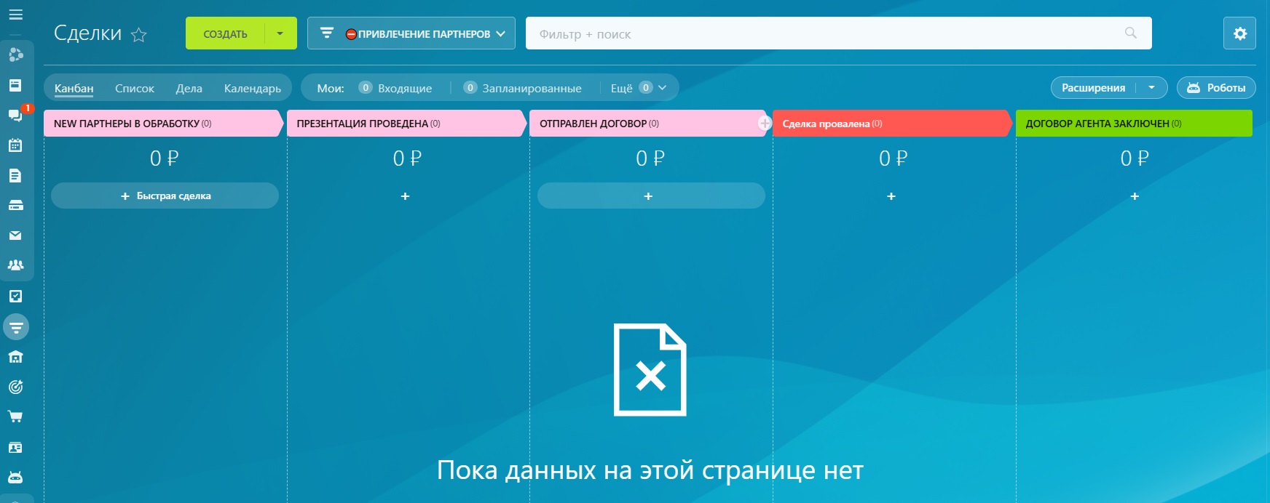Select red Сделка провалена stage header
The height and width of the screenshot is (503, 1270).
pos(892,124)
